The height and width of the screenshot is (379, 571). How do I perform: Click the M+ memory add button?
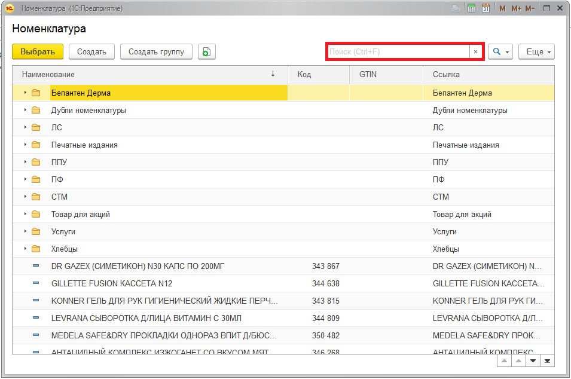point(517,9)
